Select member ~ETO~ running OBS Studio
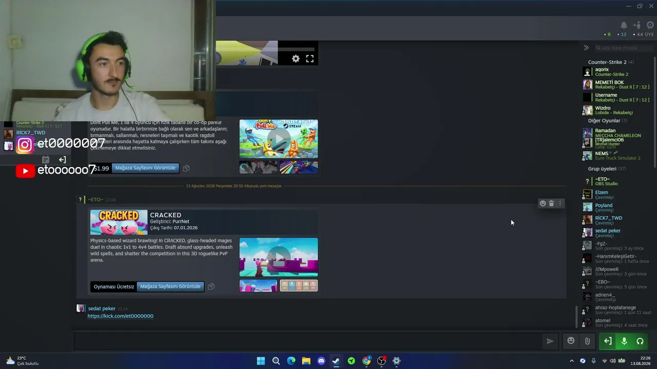The width and height of the screenshot is (657, 369). point(618,181)
